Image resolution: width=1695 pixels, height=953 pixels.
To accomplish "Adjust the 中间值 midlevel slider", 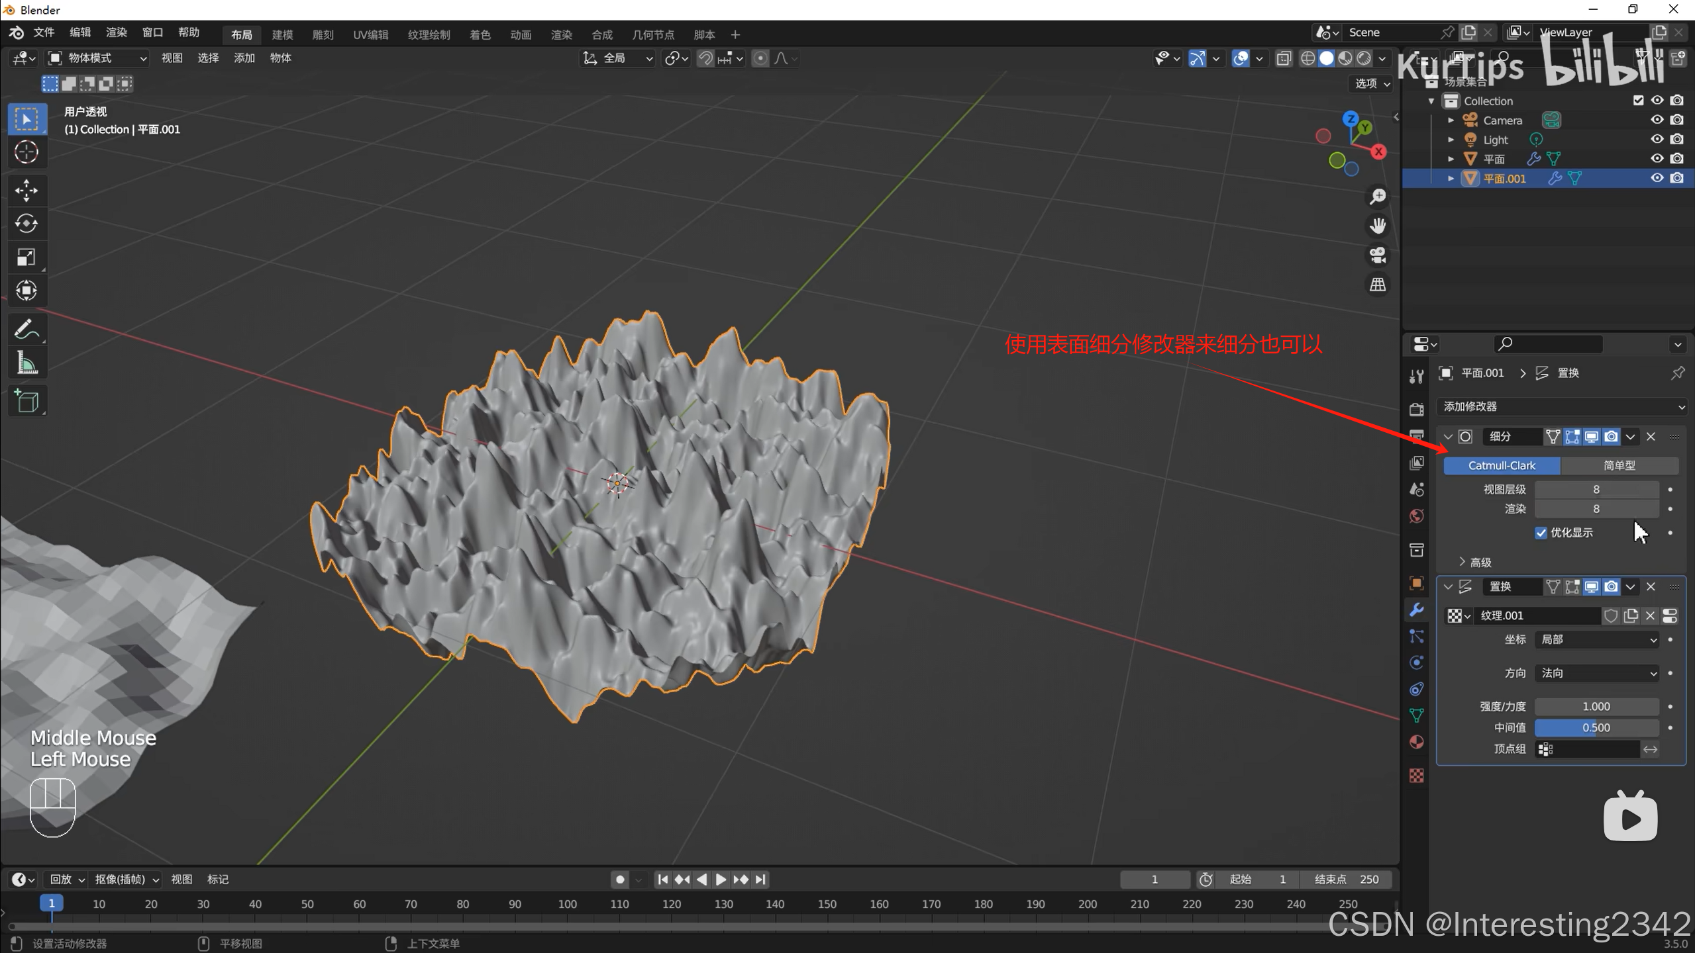I will [1596, 727].
